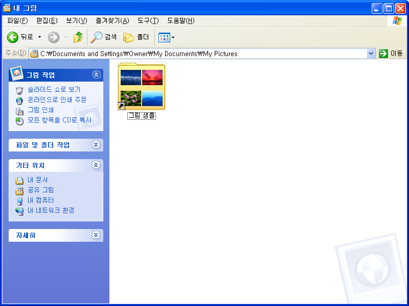This screenshot has height=306, width=409.
Task: Click the 내 문서 folder icon
Action: 19,181
